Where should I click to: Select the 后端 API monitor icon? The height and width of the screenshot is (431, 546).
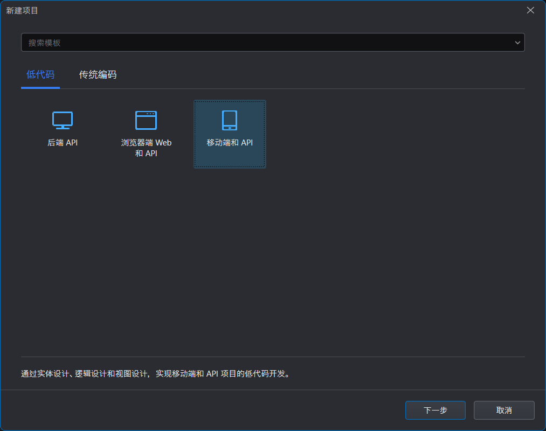[x=63, y=120]
